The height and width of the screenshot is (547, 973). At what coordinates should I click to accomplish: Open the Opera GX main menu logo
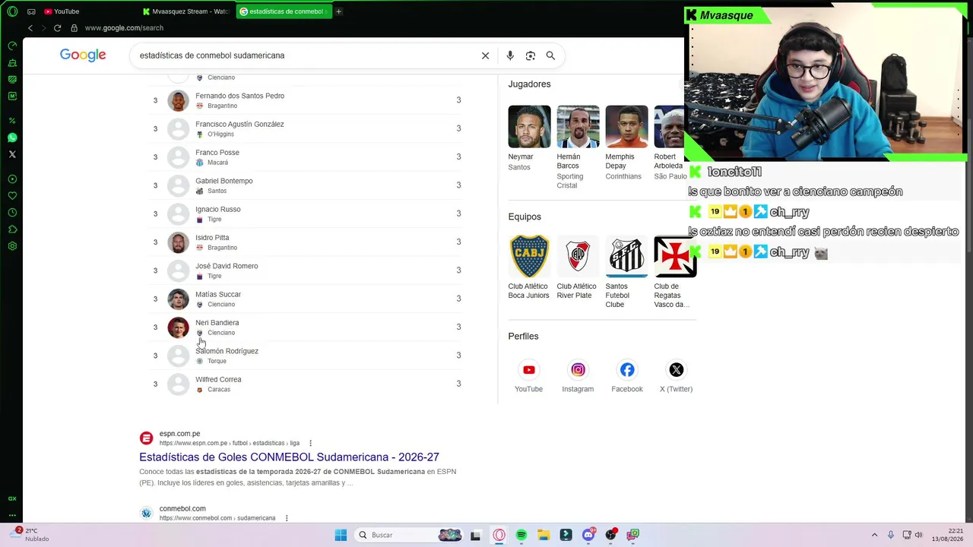point(12,11)
